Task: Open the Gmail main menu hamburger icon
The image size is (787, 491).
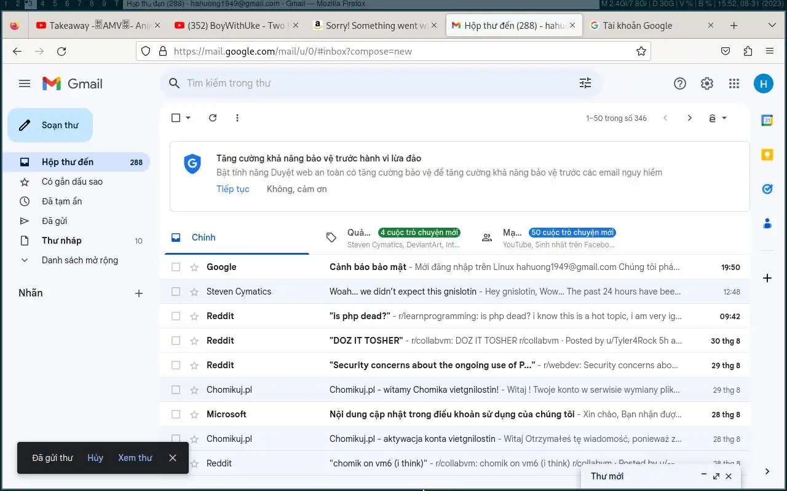Action: pyautogui.click(x=25, y=83)
